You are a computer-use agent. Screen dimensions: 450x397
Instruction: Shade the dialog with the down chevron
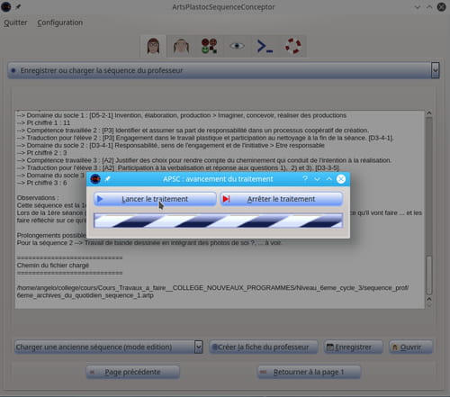tap(317, 179)
